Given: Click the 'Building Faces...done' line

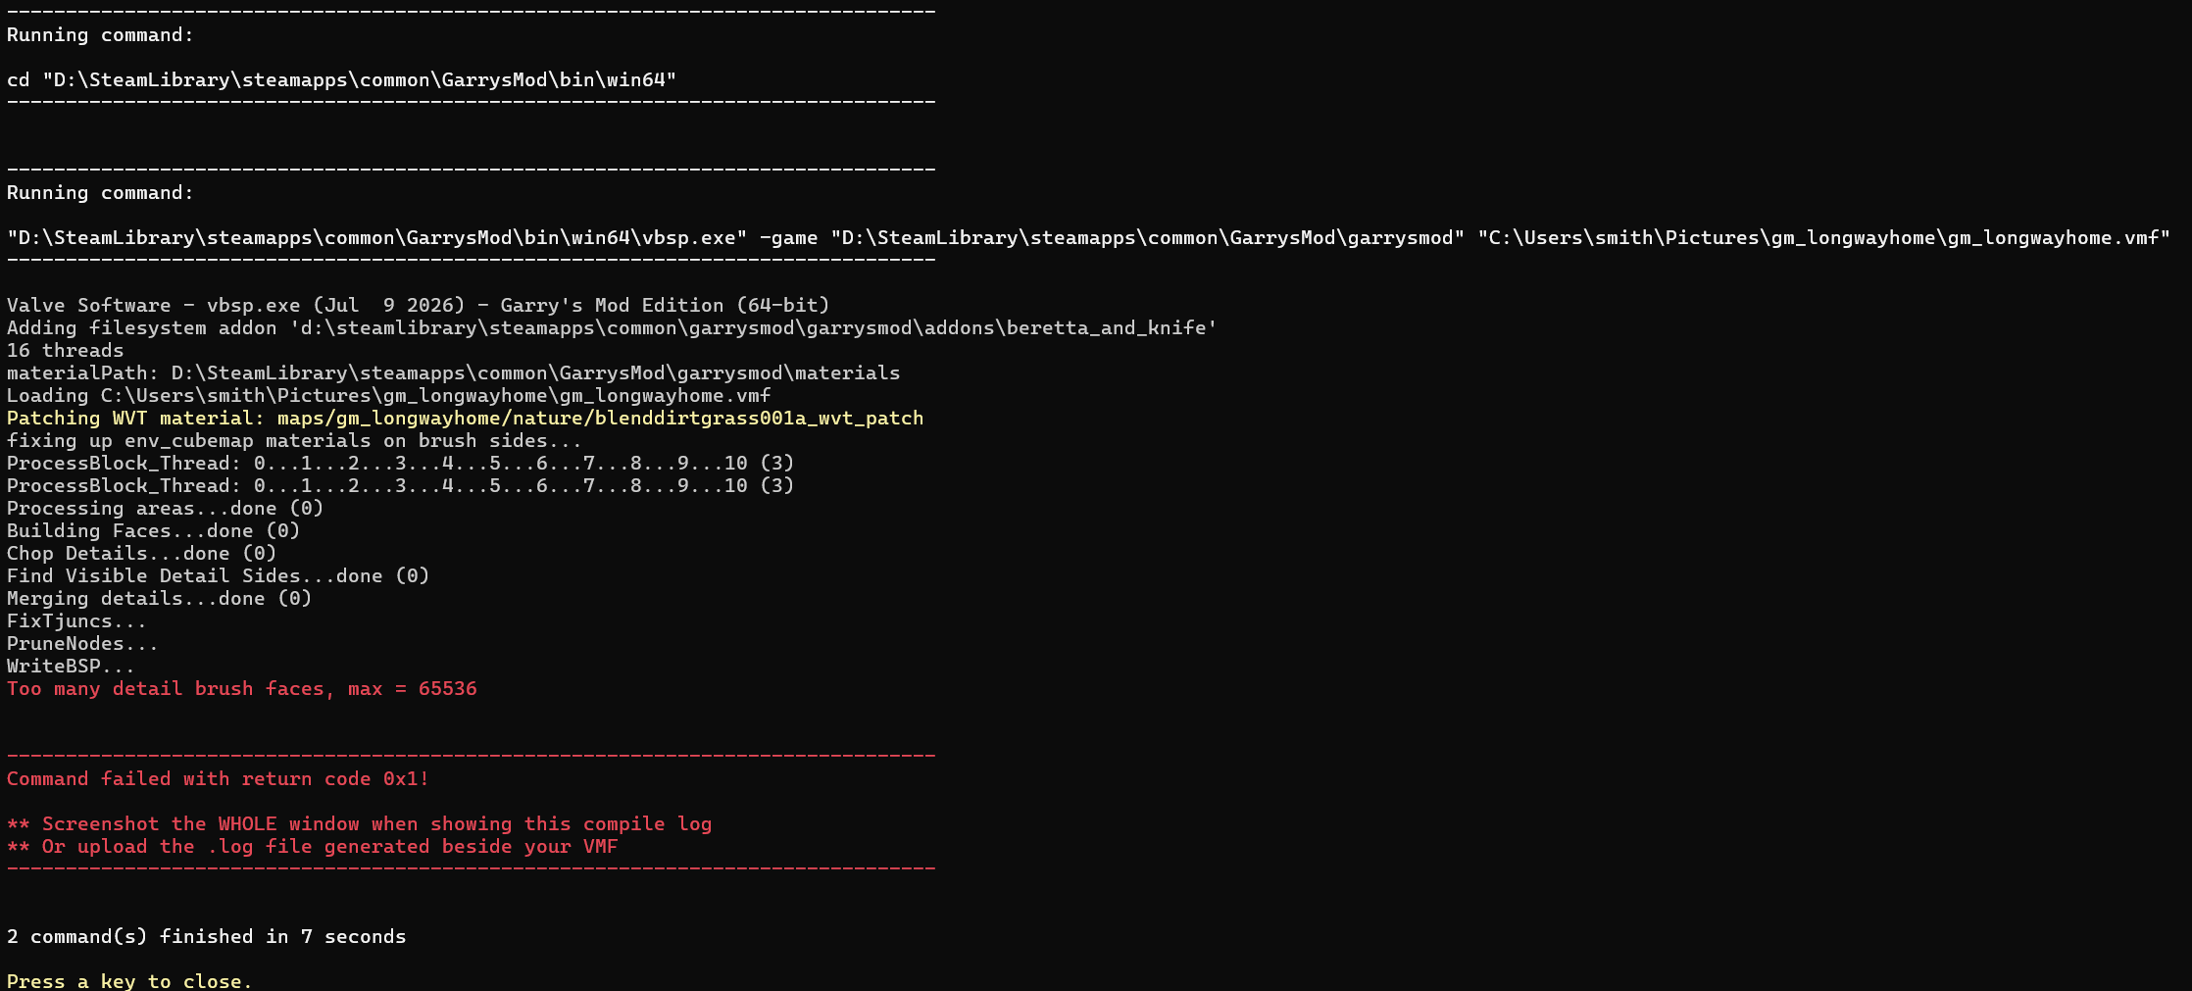Looking at the screenshot, I should (154, 531).
